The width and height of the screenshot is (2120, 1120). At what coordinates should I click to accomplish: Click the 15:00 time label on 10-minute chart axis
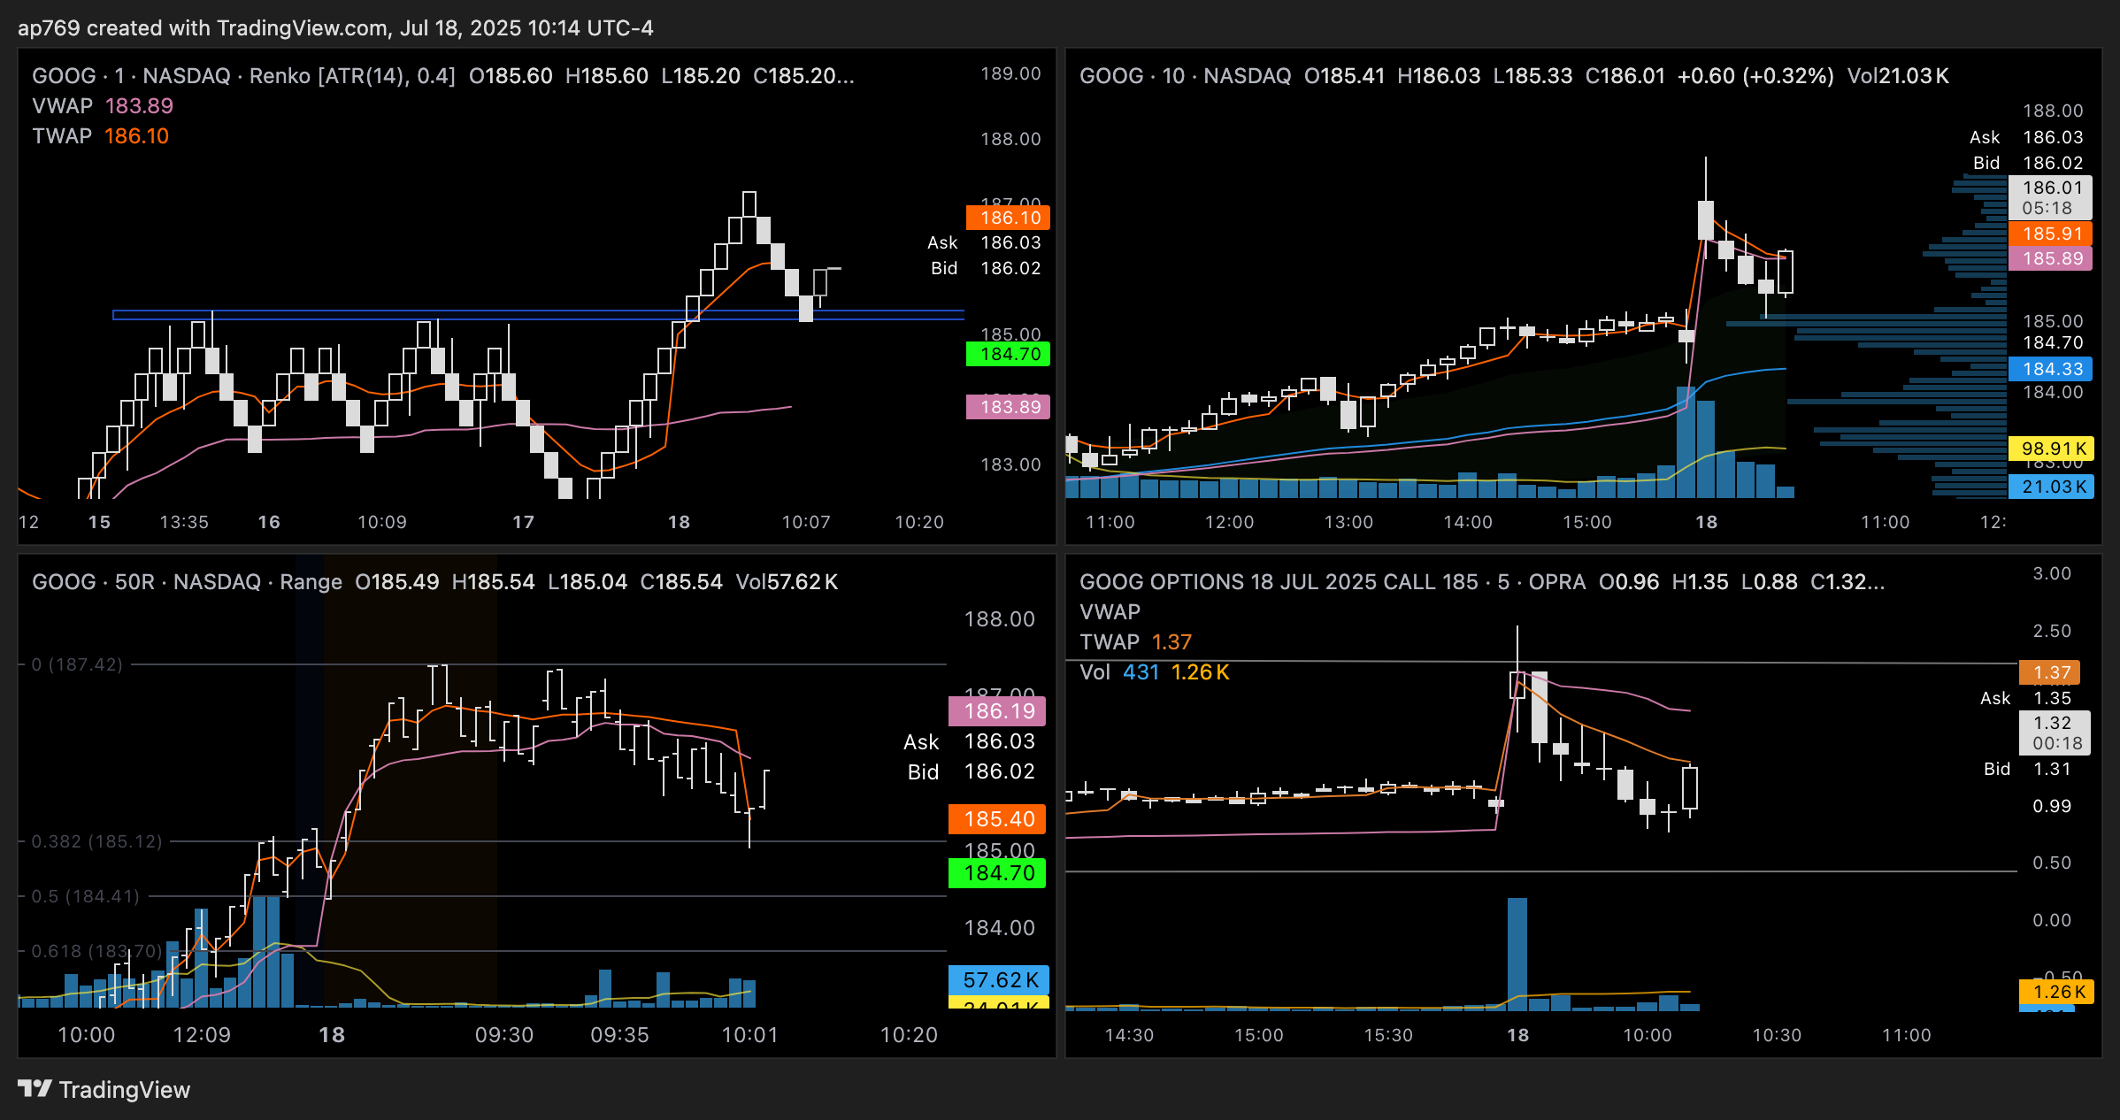pos(1587,522)
